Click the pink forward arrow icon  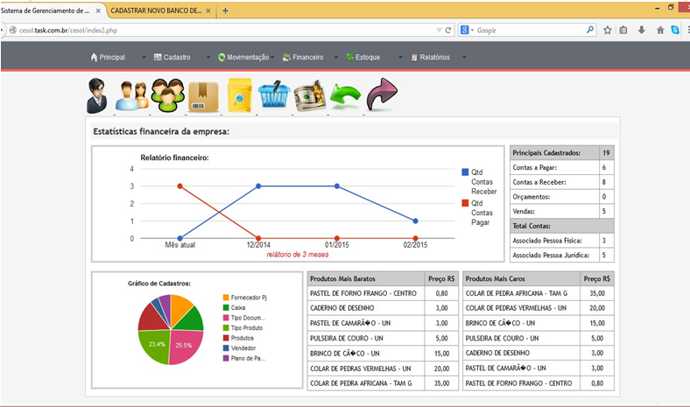click(381, 95)
